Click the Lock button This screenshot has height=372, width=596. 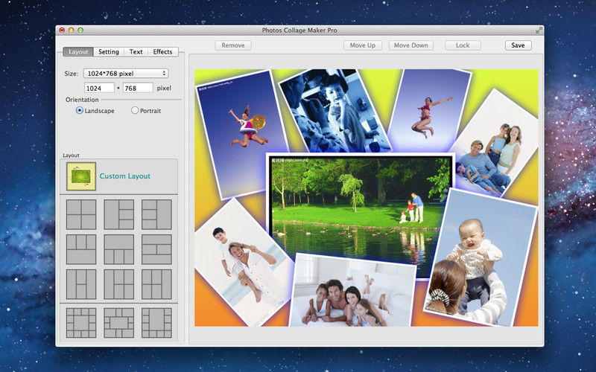(x=463, y=45)
